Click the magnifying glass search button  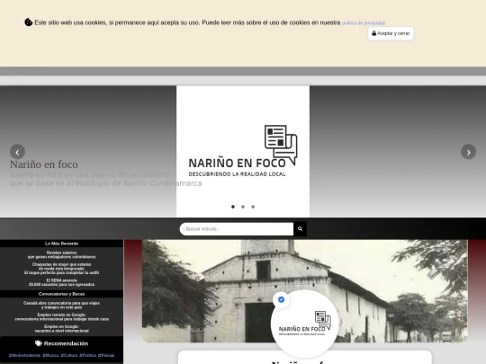300,229
